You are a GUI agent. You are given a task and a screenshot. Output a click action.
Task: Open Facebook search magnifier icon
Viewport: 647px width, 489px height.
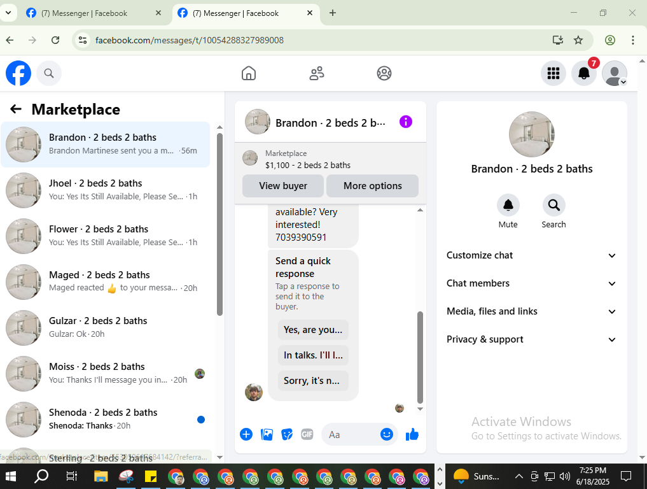tap(49, 73)
